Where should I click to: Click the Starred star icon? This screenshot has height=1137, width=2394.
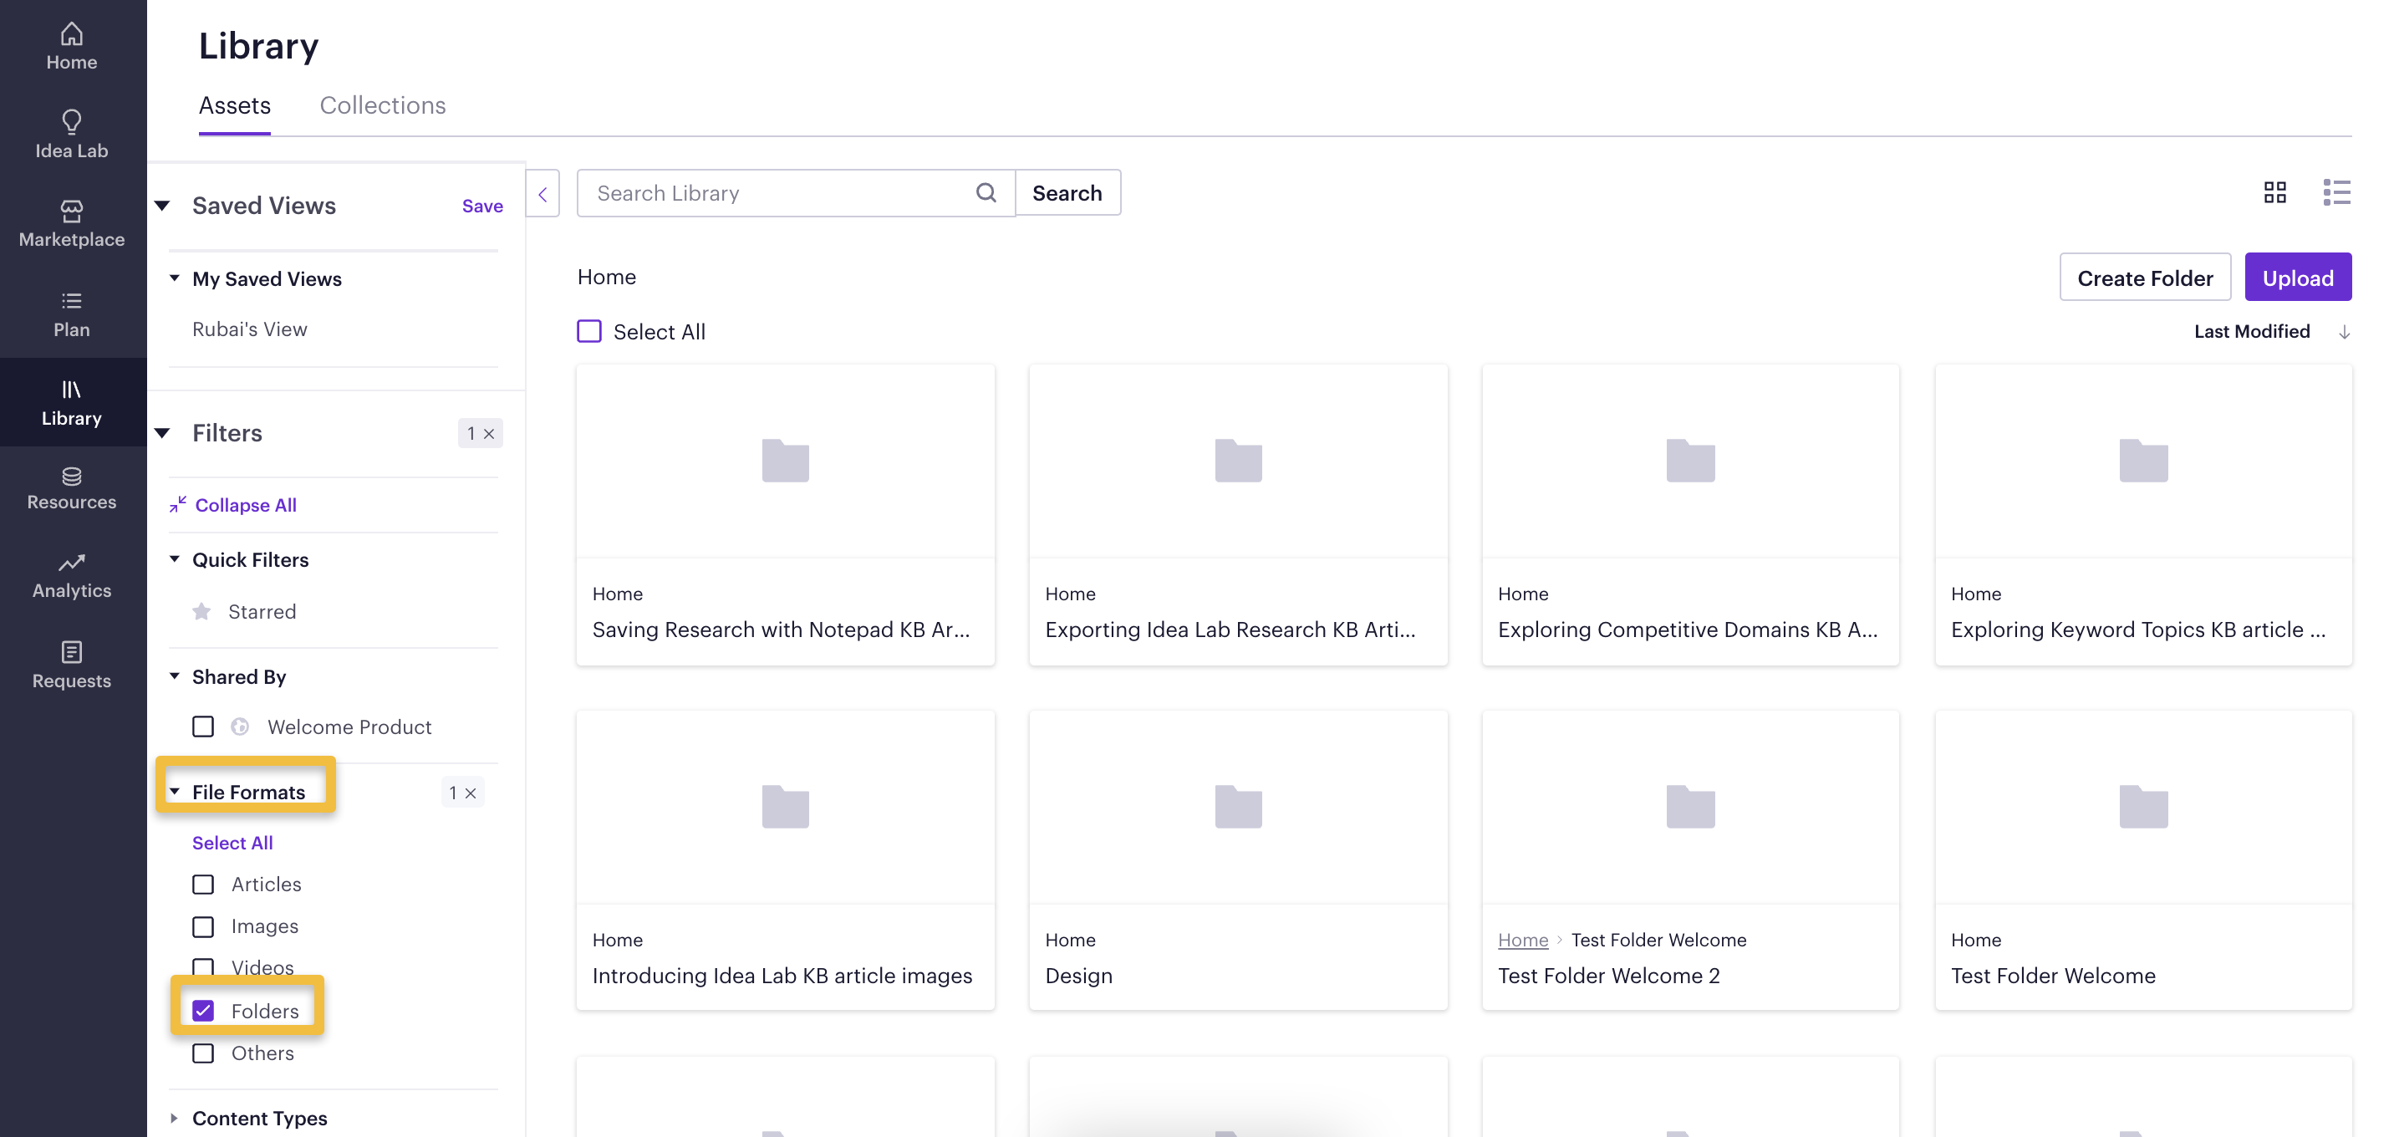(x=201, y=612)
